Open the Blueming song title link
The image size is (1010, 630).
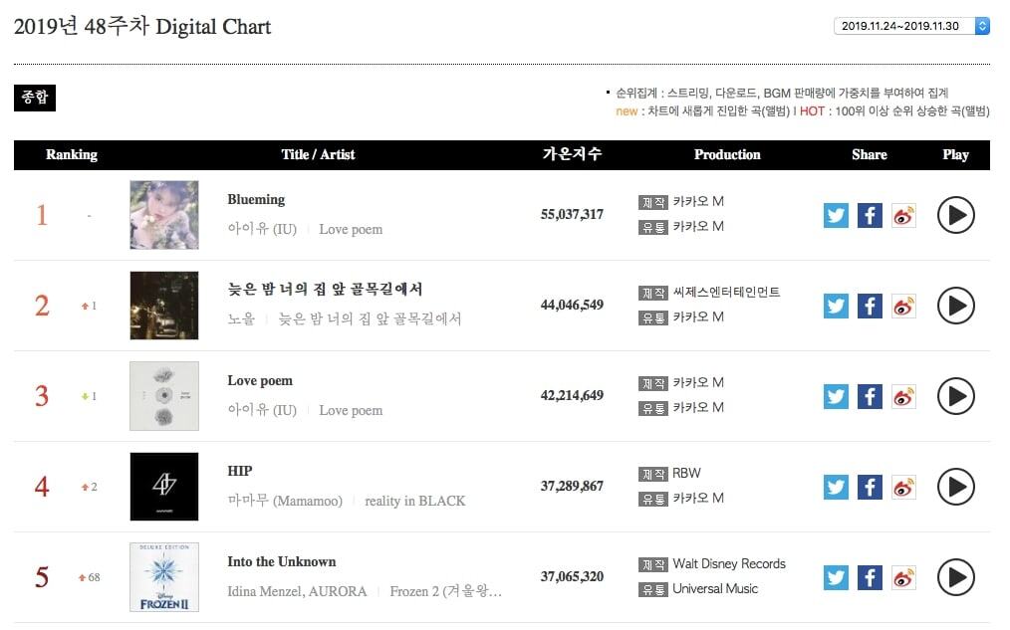coord(256,199)
